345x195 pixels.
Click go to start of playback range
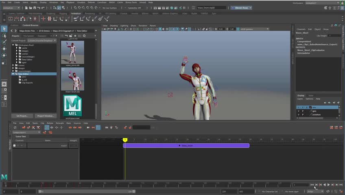click(312, 185)
